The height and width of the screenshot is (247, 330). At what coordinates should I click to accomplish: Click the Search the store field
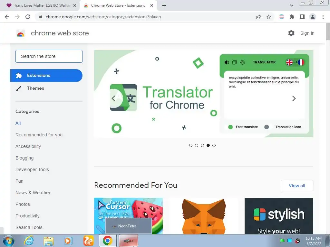pyautogui.click(x=49, y=56)
